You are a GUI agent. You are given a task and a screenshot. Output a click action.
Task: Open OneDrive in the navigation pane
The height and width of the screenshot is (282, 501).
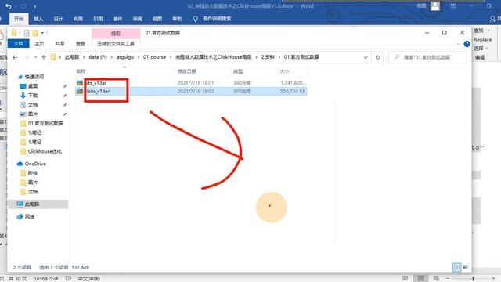35,164
